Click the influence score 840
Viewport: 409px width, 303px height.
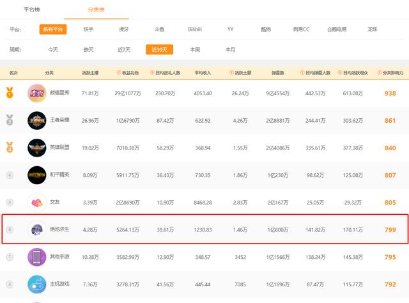[390, 148]
